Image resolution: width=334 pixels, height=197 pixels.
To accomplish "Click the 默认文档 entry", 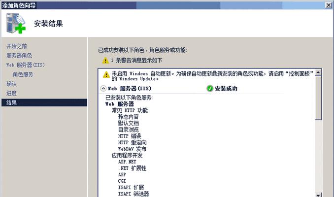I will tap(129, 123).
